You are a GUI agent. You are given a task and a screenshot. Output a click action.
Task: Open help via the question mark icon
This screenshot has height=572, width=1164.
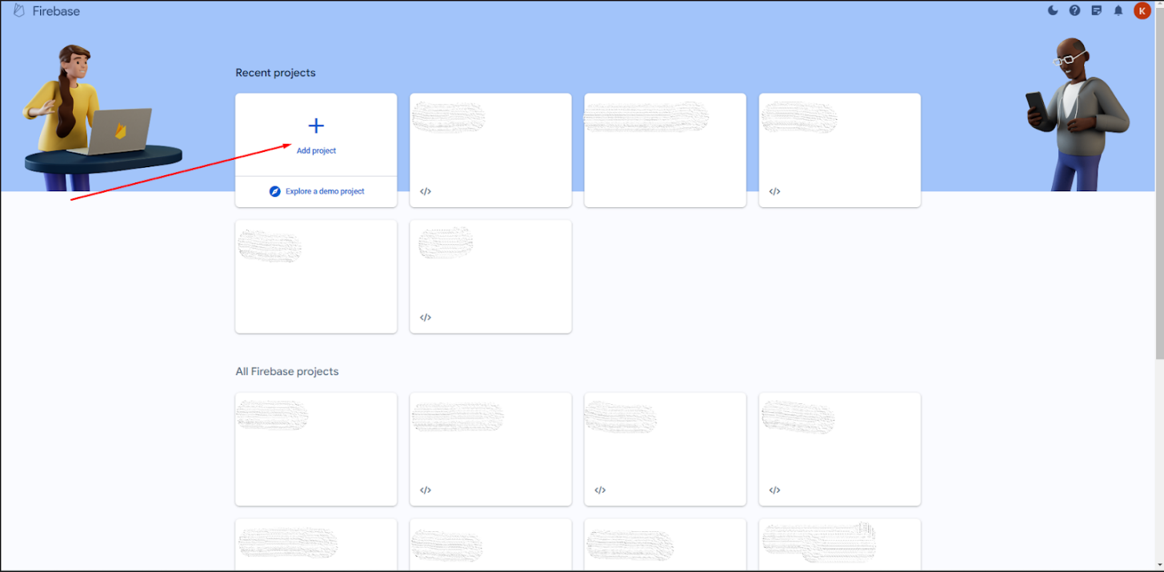coord(1074,10)
